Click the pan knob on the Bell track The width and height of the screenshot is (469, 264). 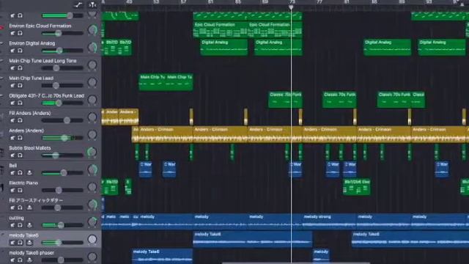point(92,169)
